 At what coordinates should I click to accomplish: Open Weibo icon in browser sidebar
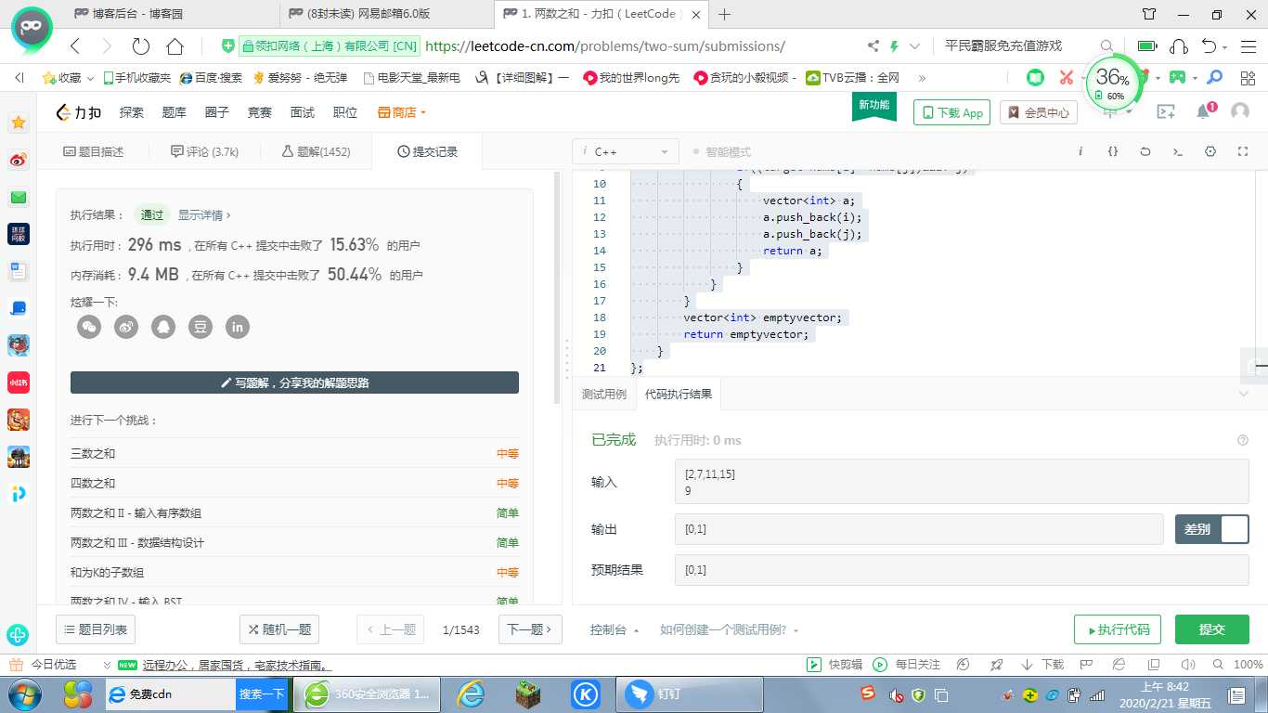pyautogui.click(x=19, y=160)
